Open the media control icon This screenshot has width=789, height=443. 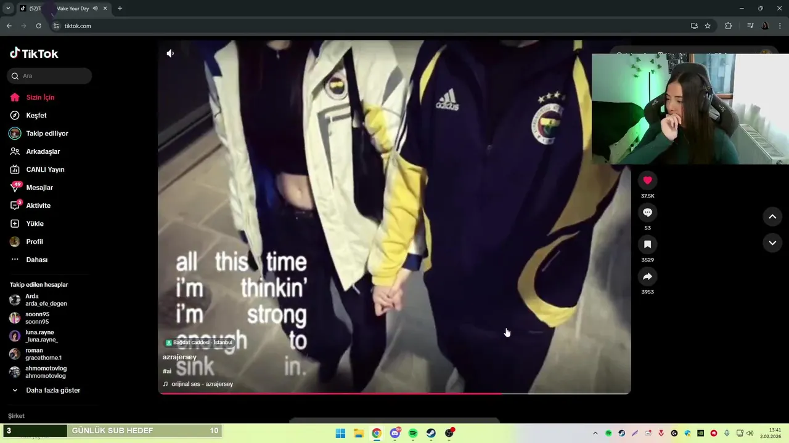click(750, 26)
